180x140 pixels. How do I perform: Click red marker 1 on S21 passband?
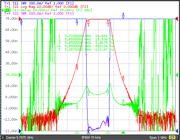tap(88, 23)
